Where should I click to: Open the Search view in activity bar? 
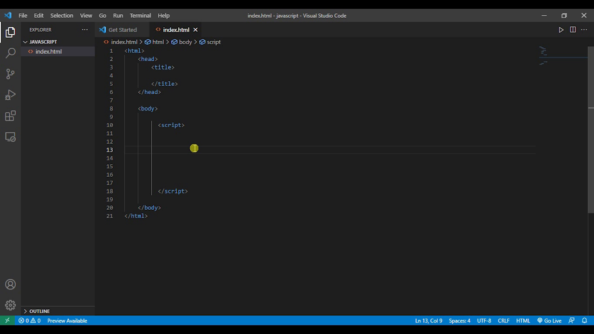10,53
